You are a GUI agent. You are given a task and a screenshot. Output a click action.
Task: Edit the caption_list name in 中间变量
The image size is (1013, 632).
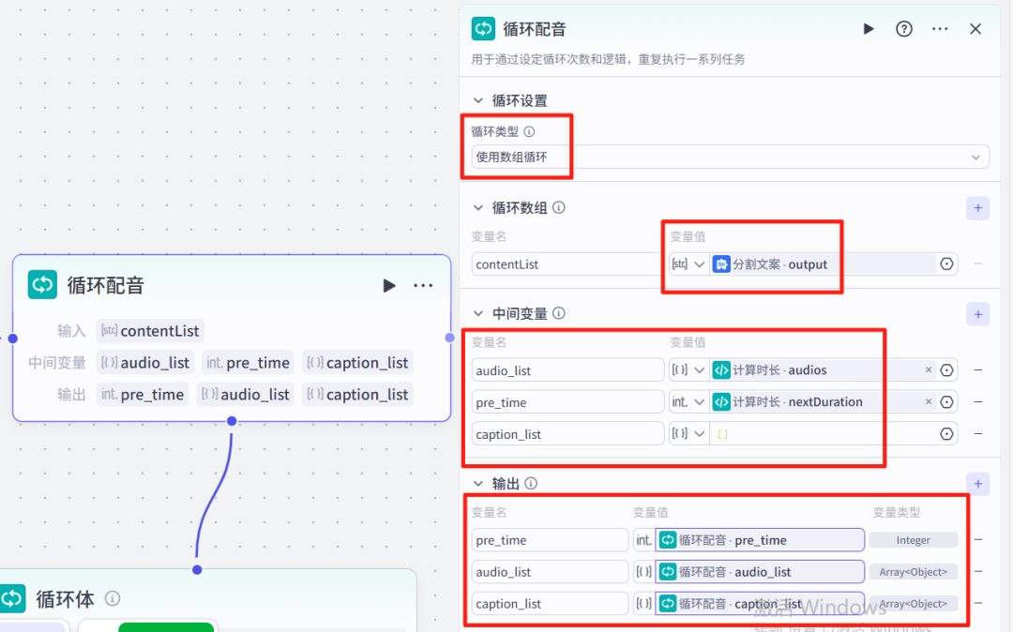pyautogui.click(x=567, y=434)
